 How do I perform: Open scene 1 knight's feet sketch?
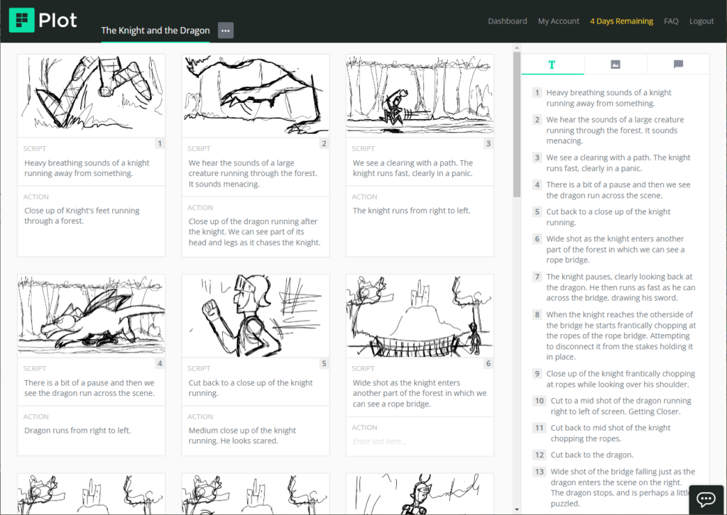point(92,95)
